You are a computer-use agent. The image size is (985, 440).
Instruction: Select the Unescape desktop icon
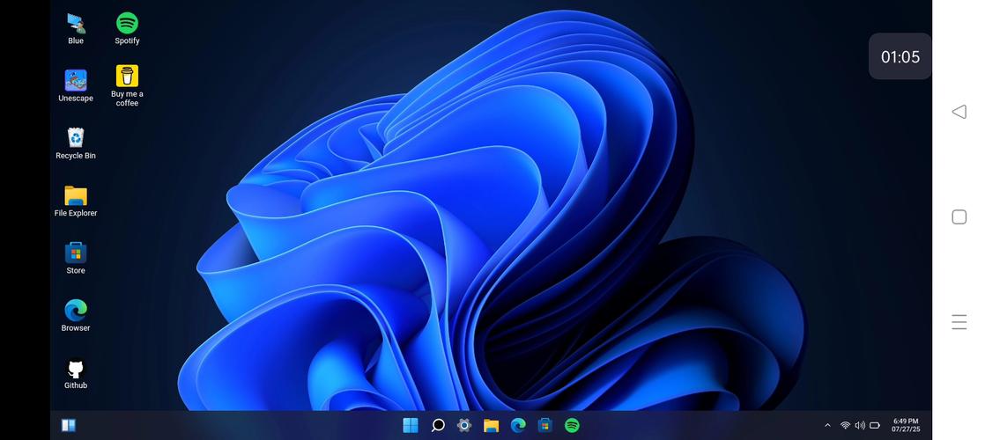[x=76, y=86]
